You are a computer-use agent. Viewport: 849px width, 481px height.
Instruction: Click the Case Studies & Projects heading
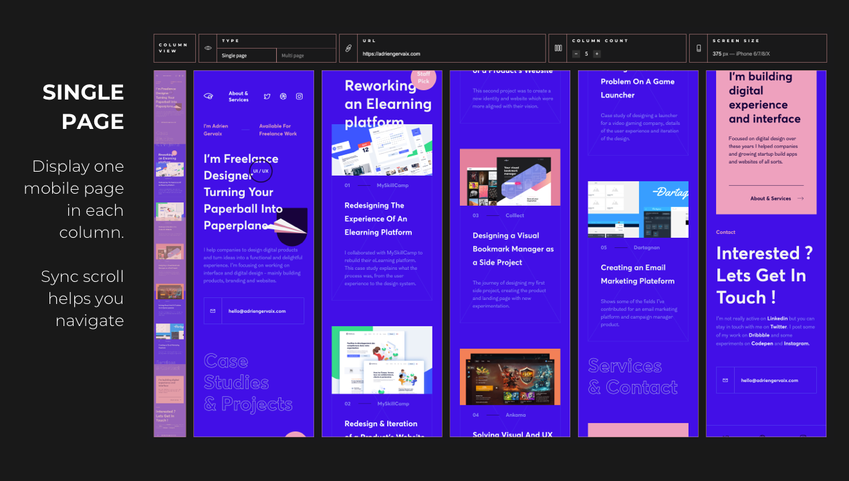(248, 382)
